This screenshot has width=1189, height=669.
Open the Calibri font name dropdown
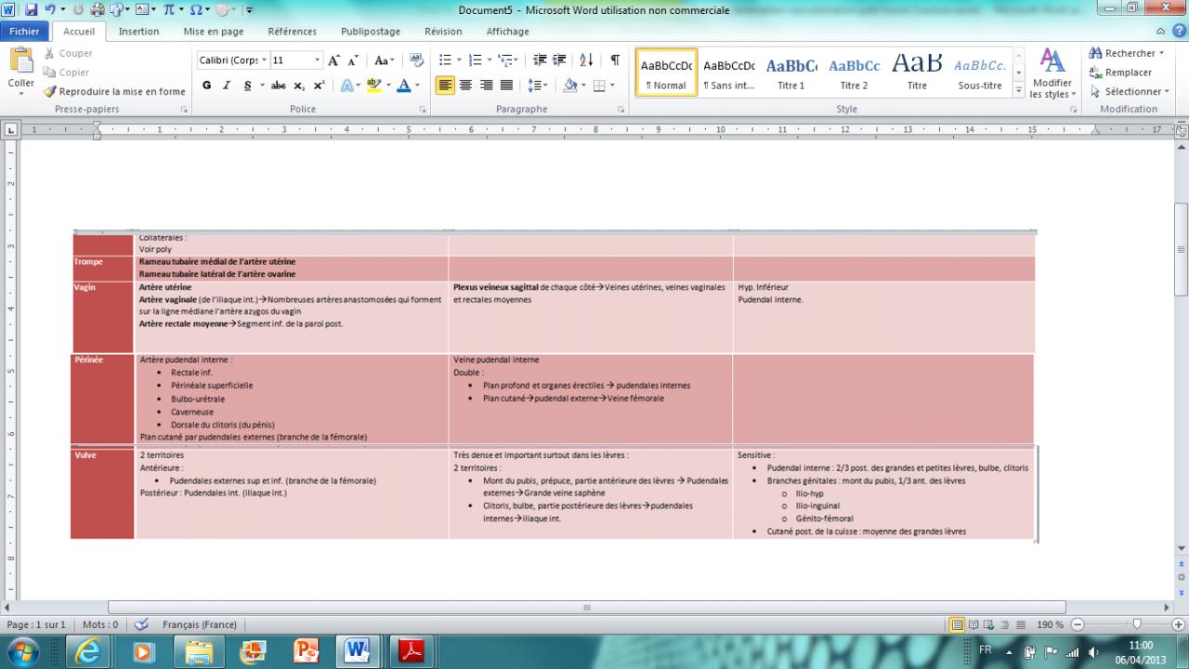point(265,60)
